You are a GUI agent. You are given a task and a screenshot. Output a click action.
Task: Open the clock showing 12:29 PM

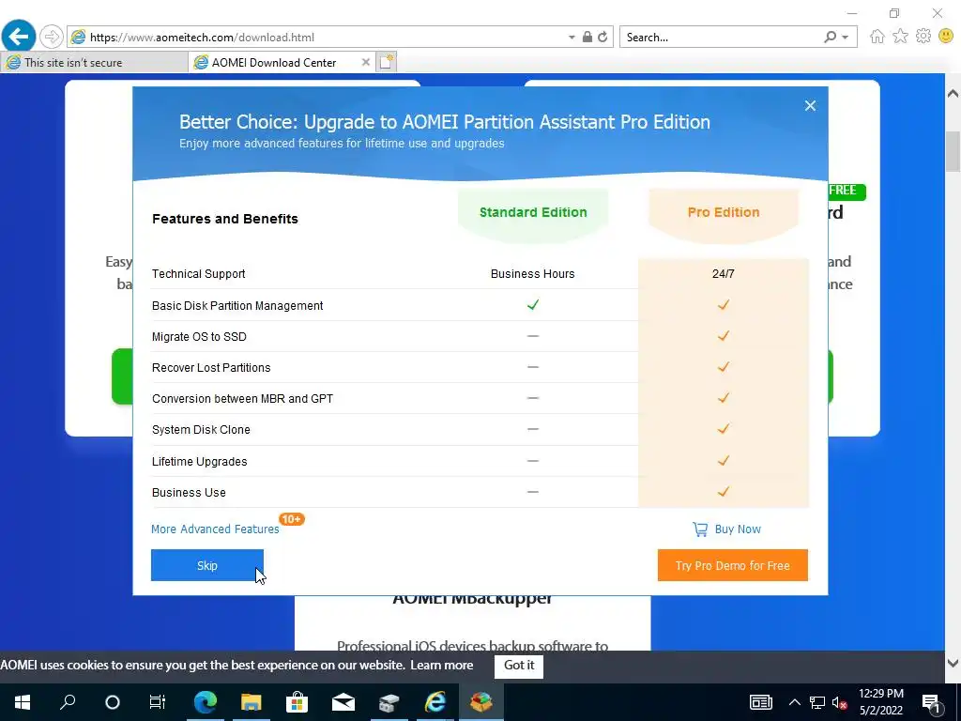point(880,702)
